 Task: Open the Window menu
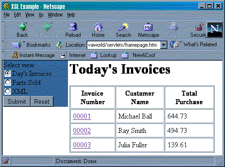point(55,15)
